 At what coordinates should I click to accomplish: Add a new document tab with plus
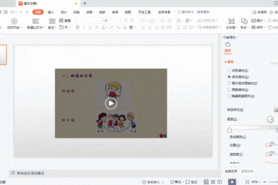pyautogui.click(x=85, y=3)
